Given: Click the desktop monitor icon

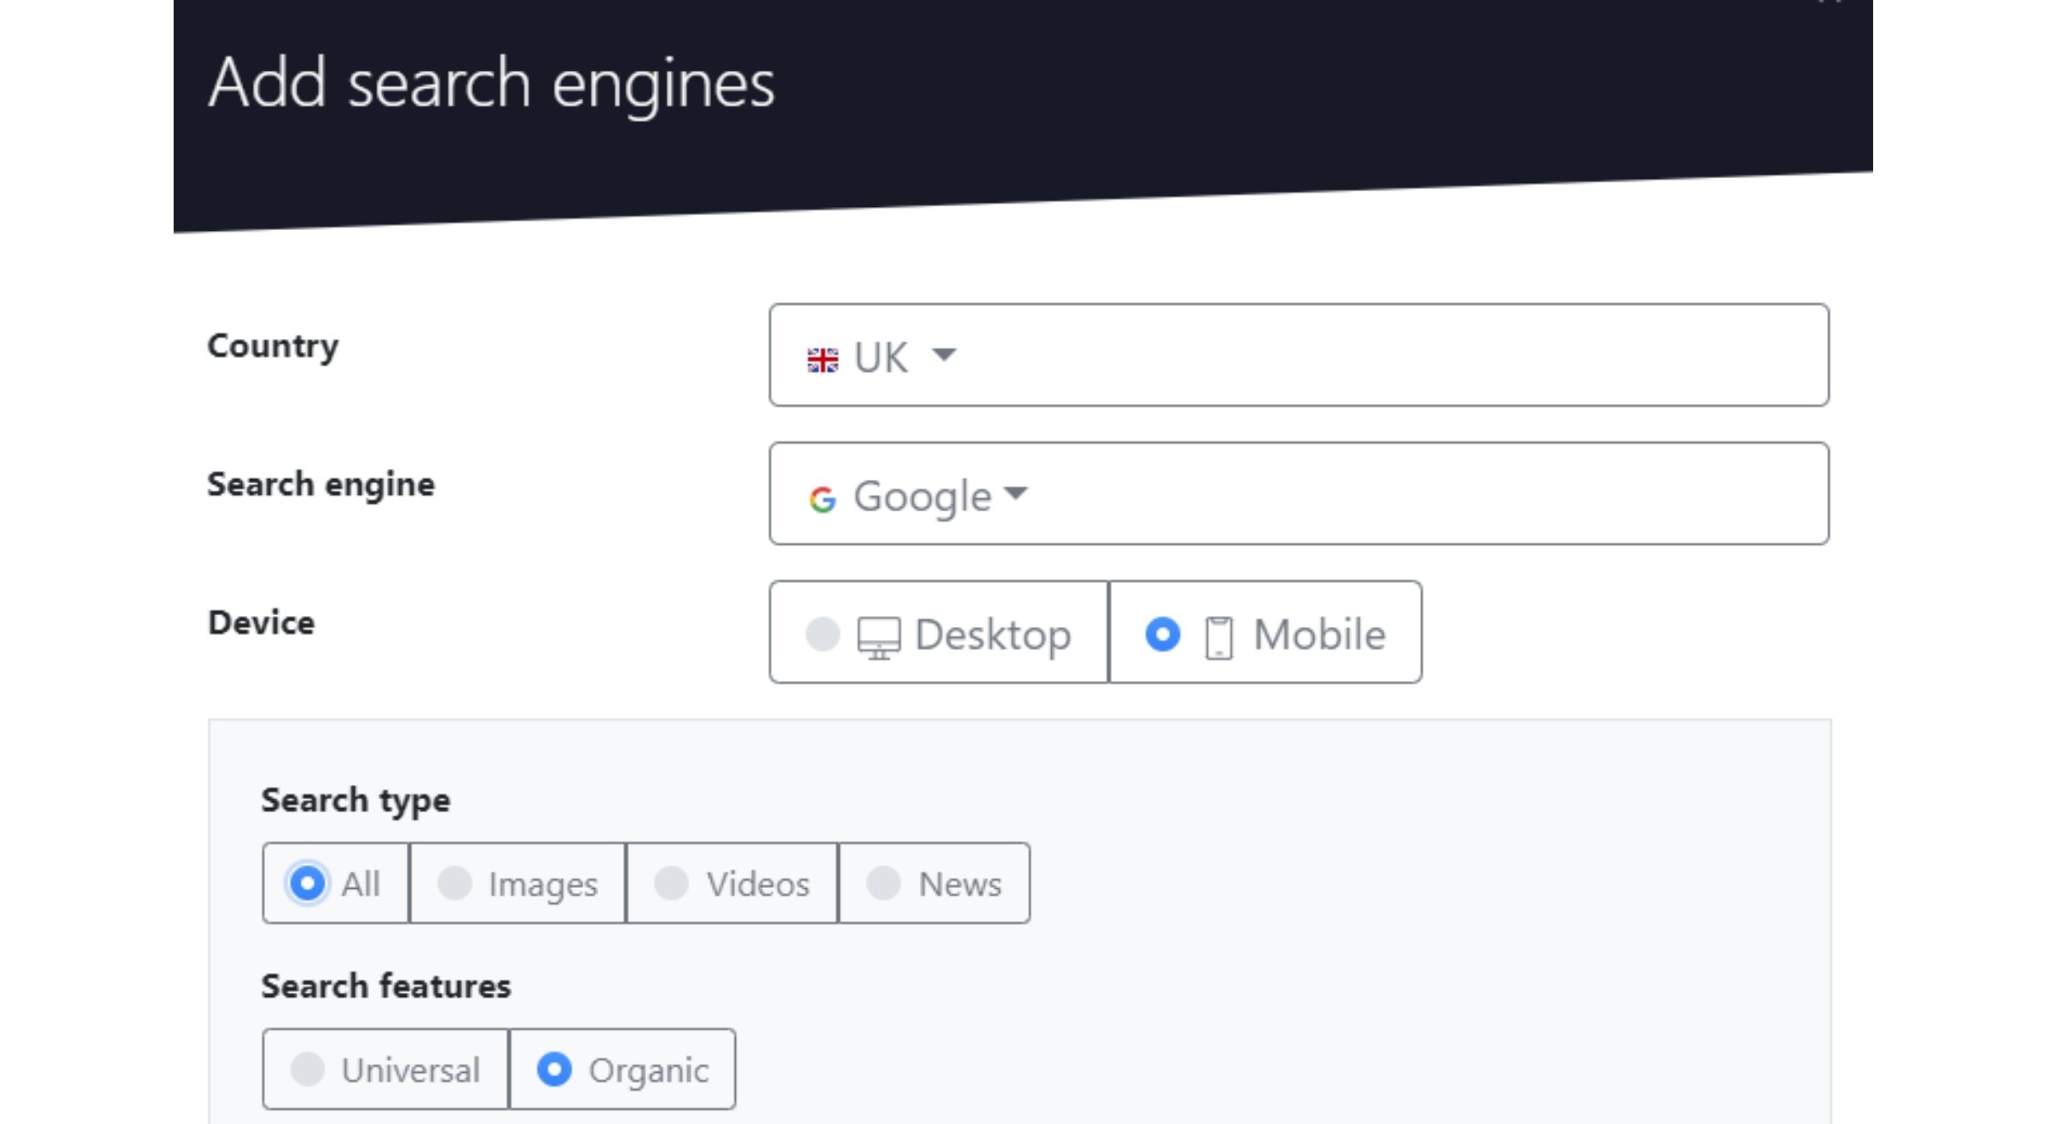Looking at the screenshot, I should (x=879, y=637).
